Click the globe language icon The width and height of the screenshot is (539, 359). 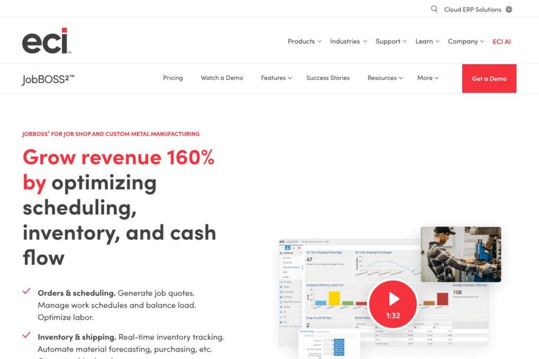509,9
